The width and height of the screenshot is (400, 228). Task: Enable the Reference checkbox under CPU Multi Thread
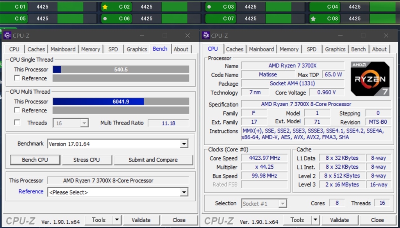17,110
